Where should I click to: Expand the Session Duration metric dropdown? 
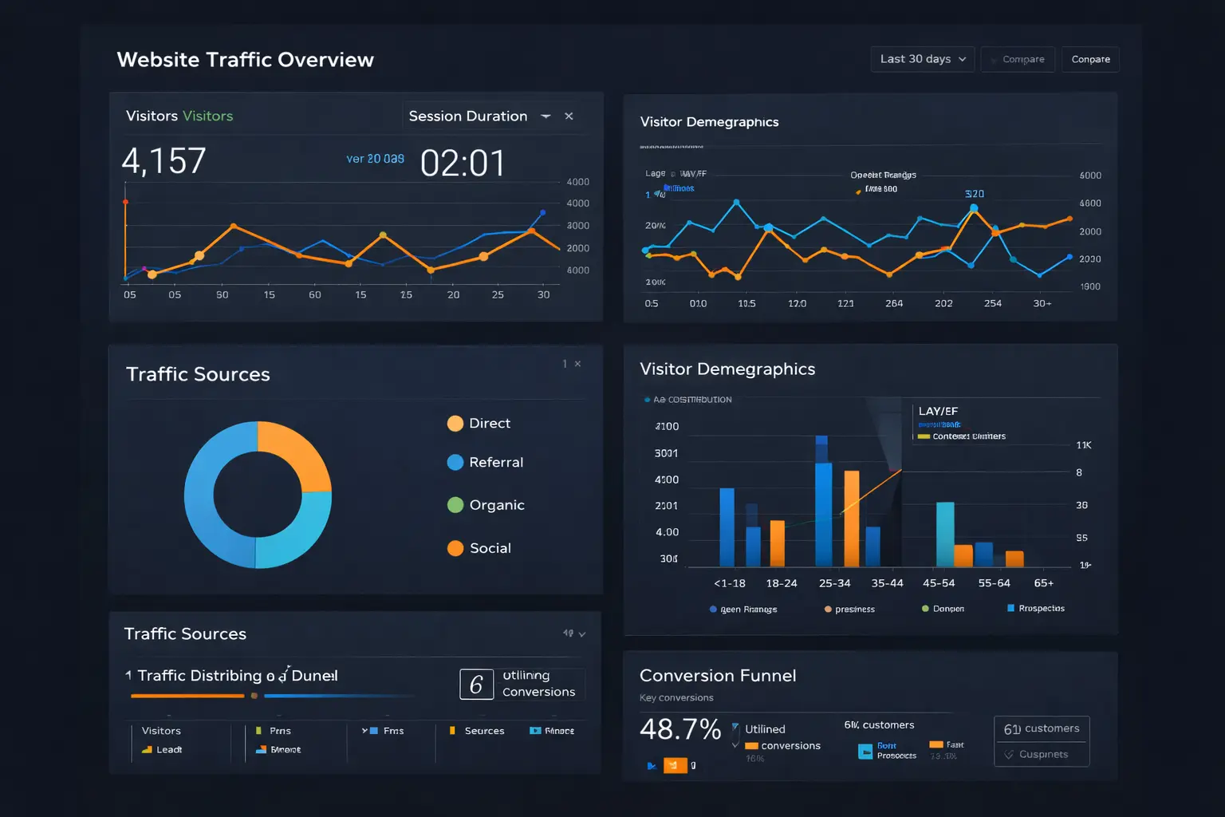pos(546,116)
